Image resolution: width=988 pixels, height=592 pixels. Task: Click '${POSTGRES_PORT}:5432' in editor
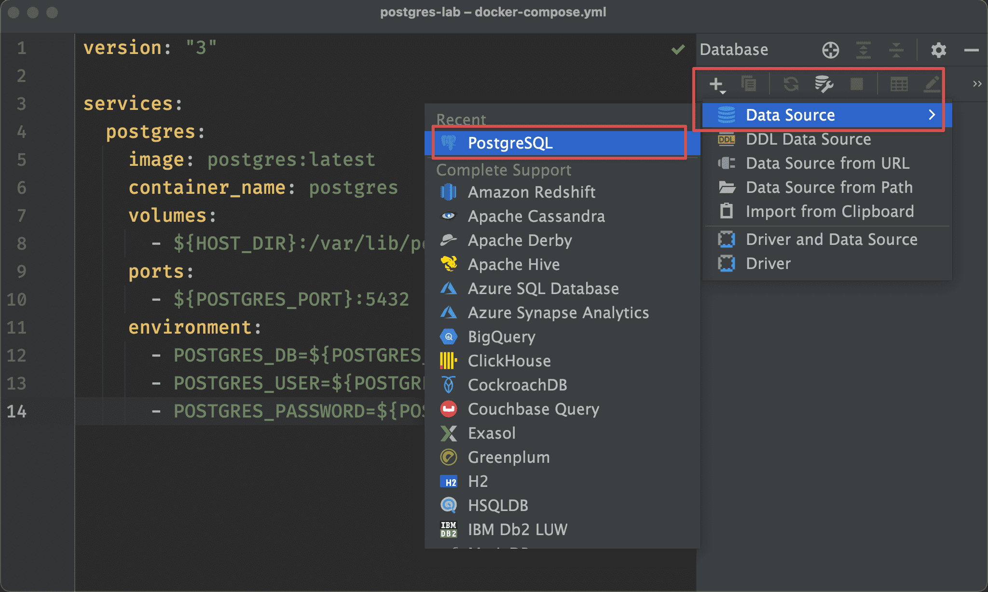[291, 299]
